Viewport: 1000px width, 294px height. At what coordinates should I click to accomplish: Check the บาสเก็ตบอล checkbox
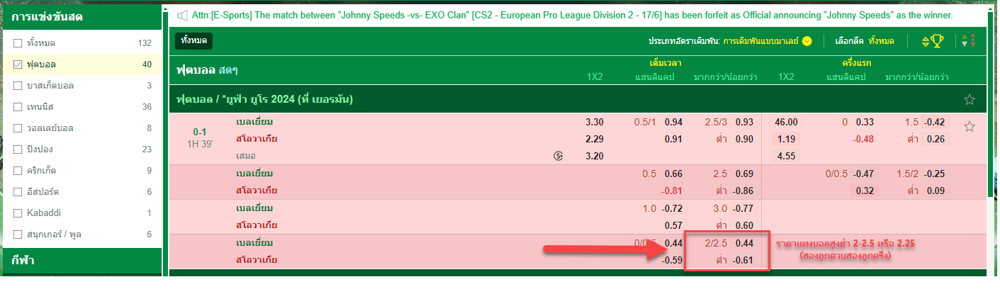click(x=18, y=86)
